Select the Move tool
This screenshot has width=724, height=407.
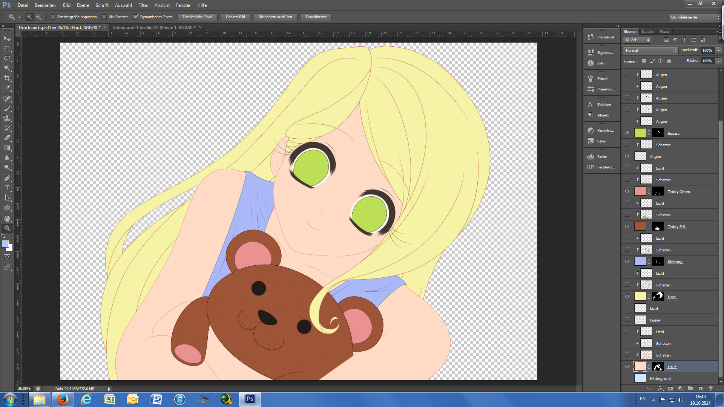7,39
